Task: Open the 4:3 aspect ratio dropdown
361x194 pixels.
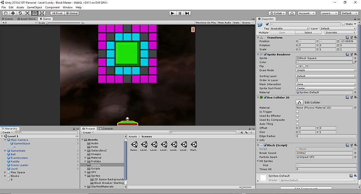Action: coord(19,23)
